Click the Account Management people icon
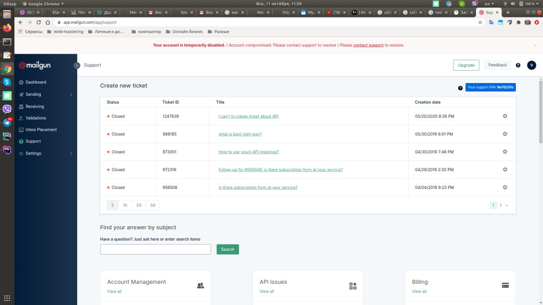The width and height of the screenshot is (543, 305). pyautogui.click(x=201, y=286)
